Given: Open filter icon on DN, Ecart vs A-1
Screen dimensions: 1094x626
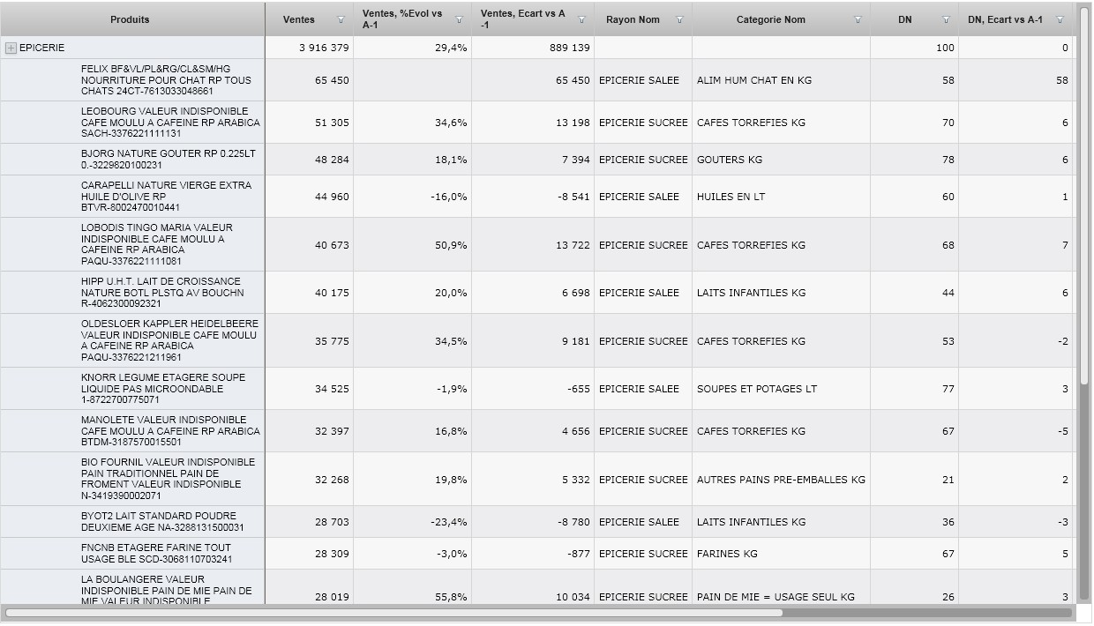Looking at the screenshot, I should pos(1060,19).
